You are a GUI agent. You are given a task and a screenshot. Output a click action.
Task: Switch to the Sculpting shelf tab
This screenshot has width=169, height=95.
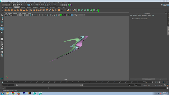tap(23, 7)
